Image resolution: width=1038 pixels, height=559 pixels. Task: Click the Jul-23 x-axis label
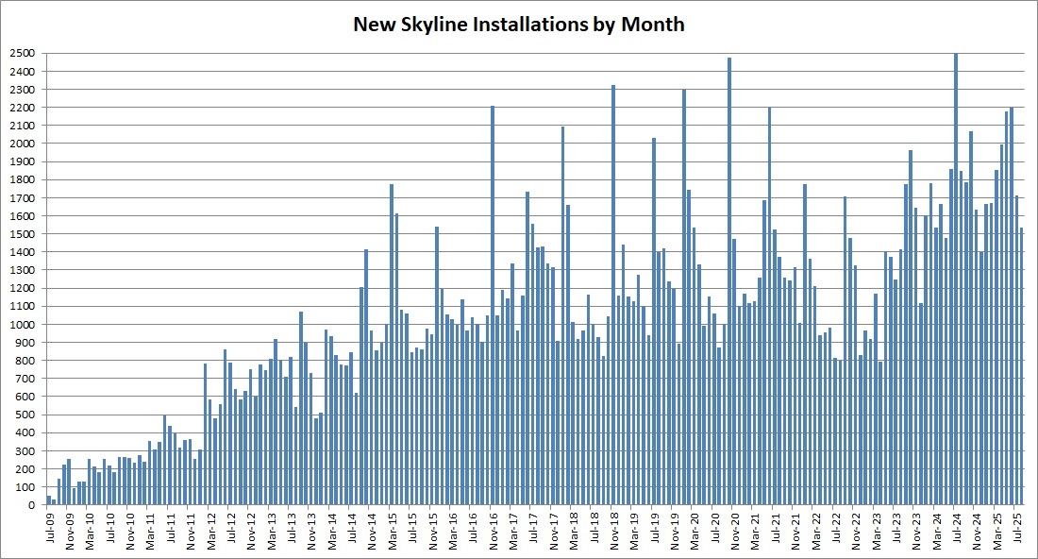tap(896, 528)
